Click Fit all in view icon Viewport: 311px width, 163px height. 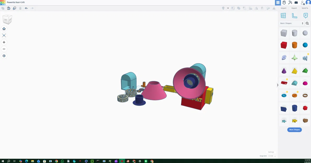tap(4, 35)
